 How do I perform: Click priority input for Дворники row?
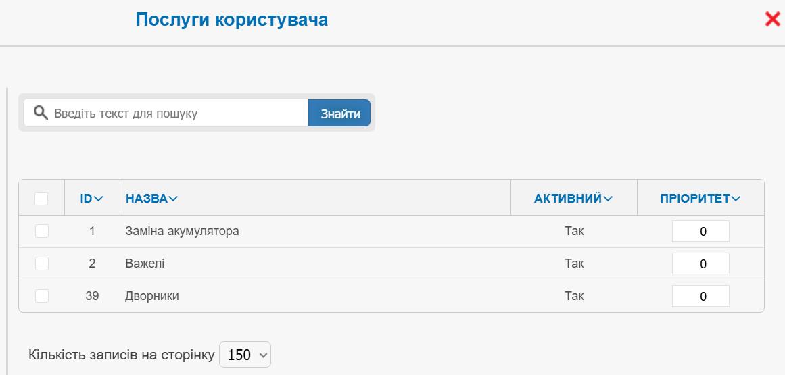700,296
